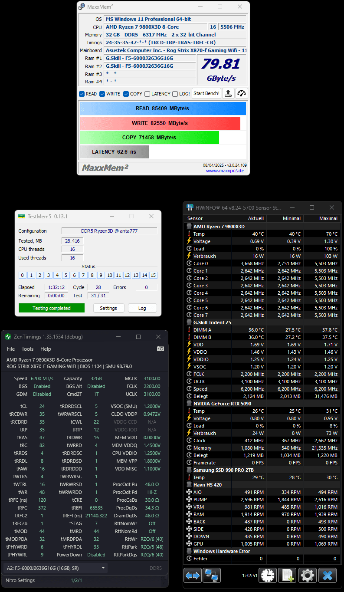Screen dimensions: 344x592
Task: Click TestMem5 RAM stick title icon
Action: coord(22,216)
